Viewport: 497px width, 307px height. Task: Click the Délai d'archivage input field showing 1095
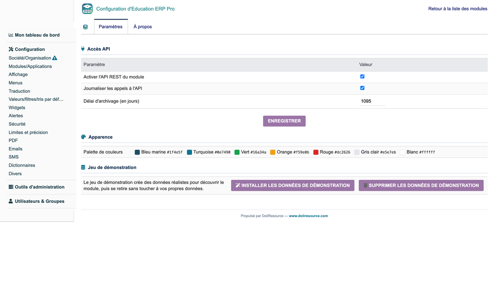pyautogui.click(x=372, y=101)
